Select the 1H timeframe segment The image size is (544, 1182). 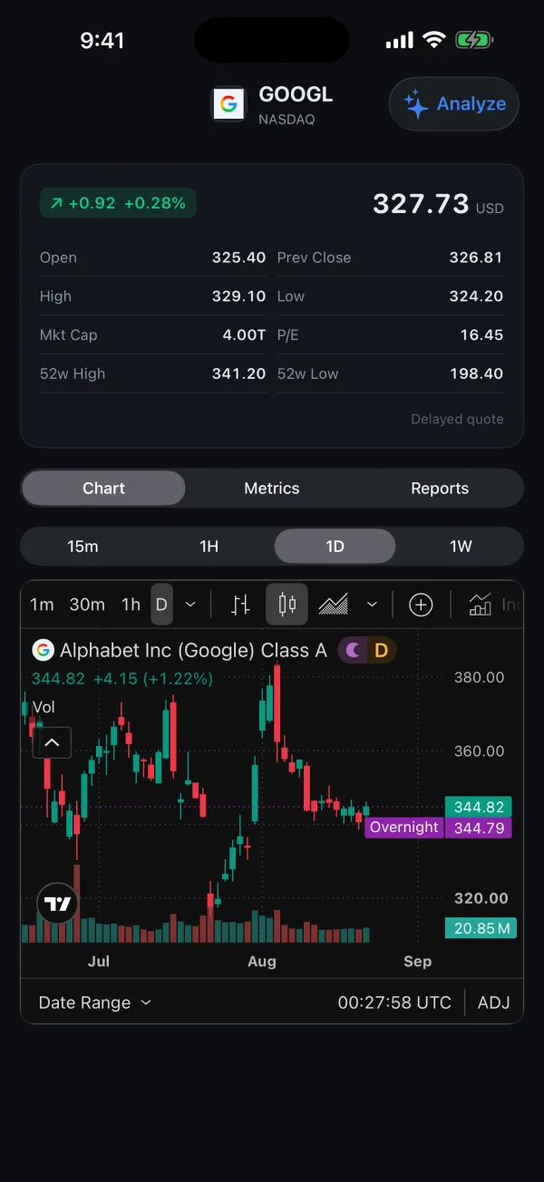209,547
